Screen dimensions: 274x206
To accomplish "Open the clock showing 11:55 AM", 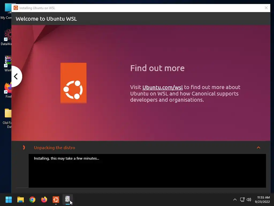I will [262, 200].
